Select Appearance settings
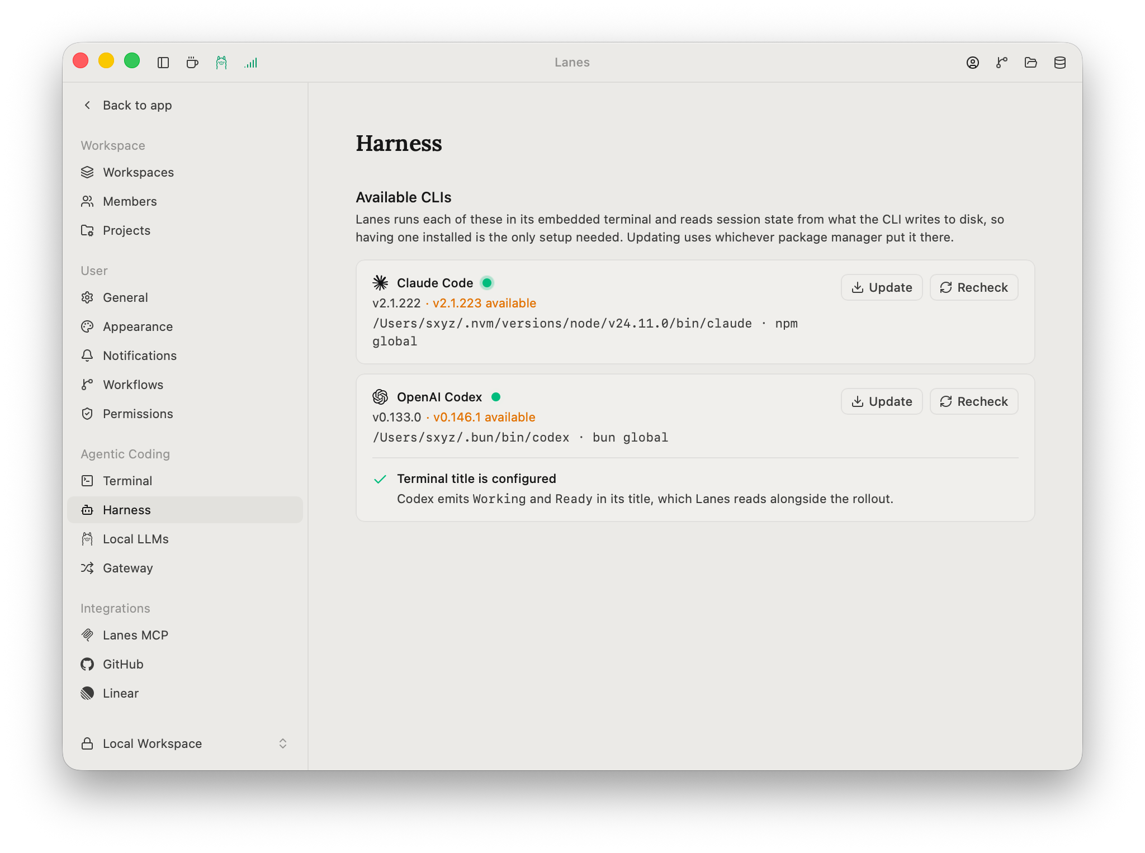This screenshot has height=853, width=1145. pos(185,326)
